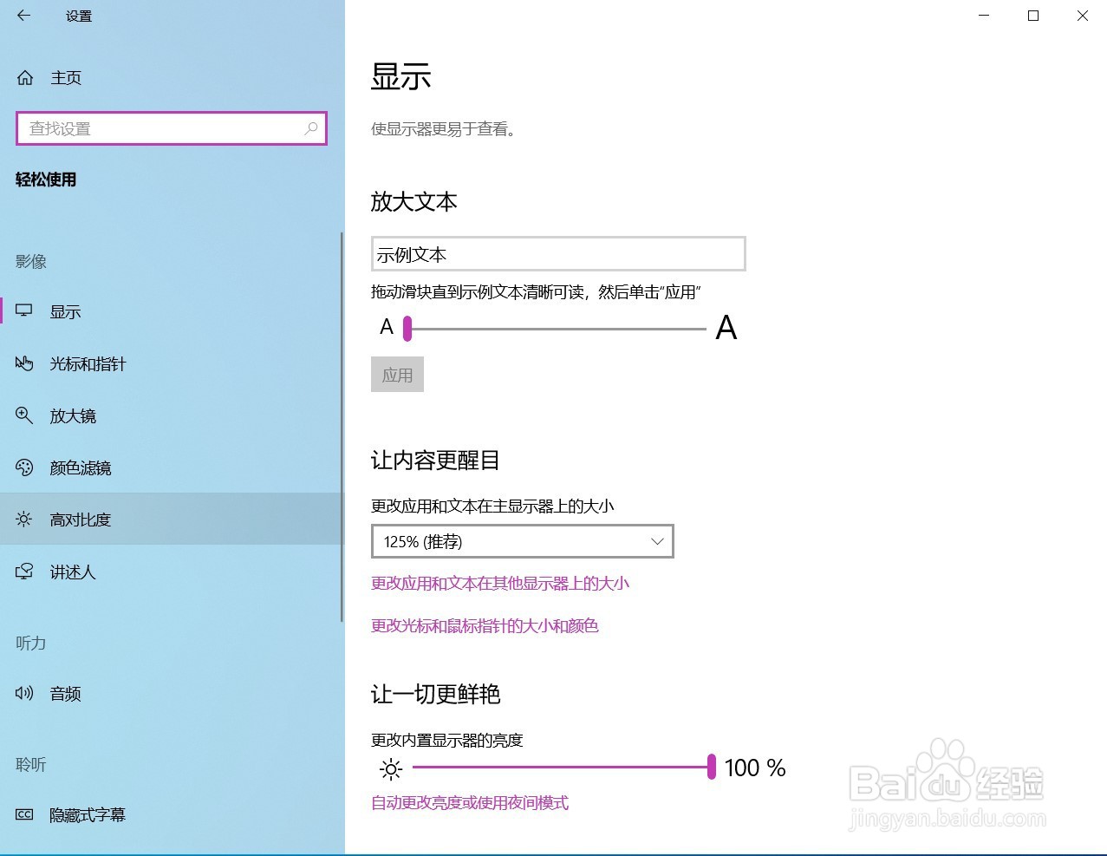Open the 更改光标和鼠标指针的大小和颜色 link

pos(485,626)
